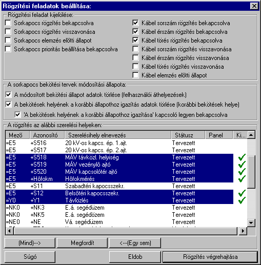Click Rögzítés végrehajtása button
The width and height of the screenshot is (261, 265).
(x=210, y=257)
